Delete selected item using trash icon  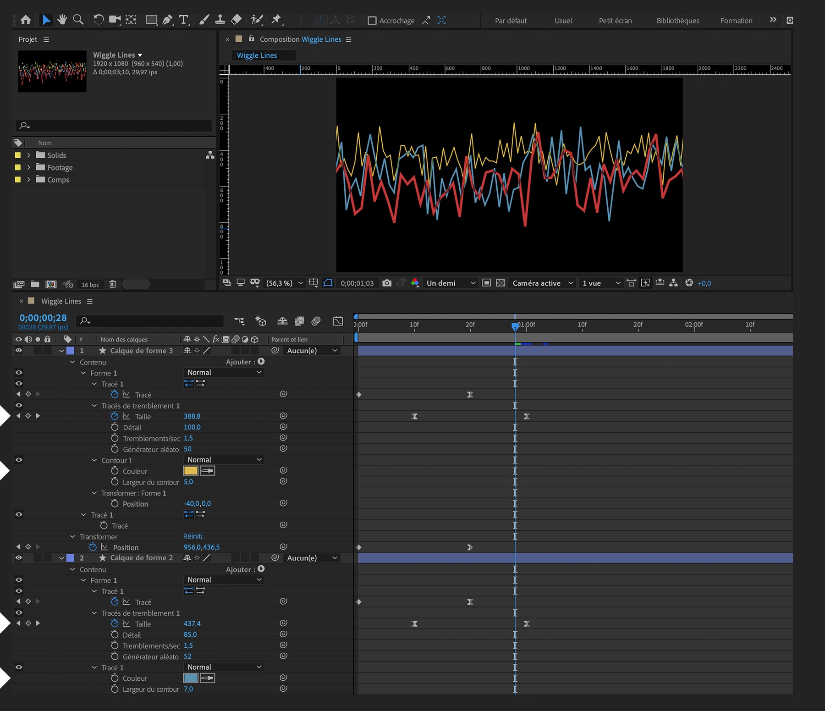pyautogui.click(x=113, y=285)
